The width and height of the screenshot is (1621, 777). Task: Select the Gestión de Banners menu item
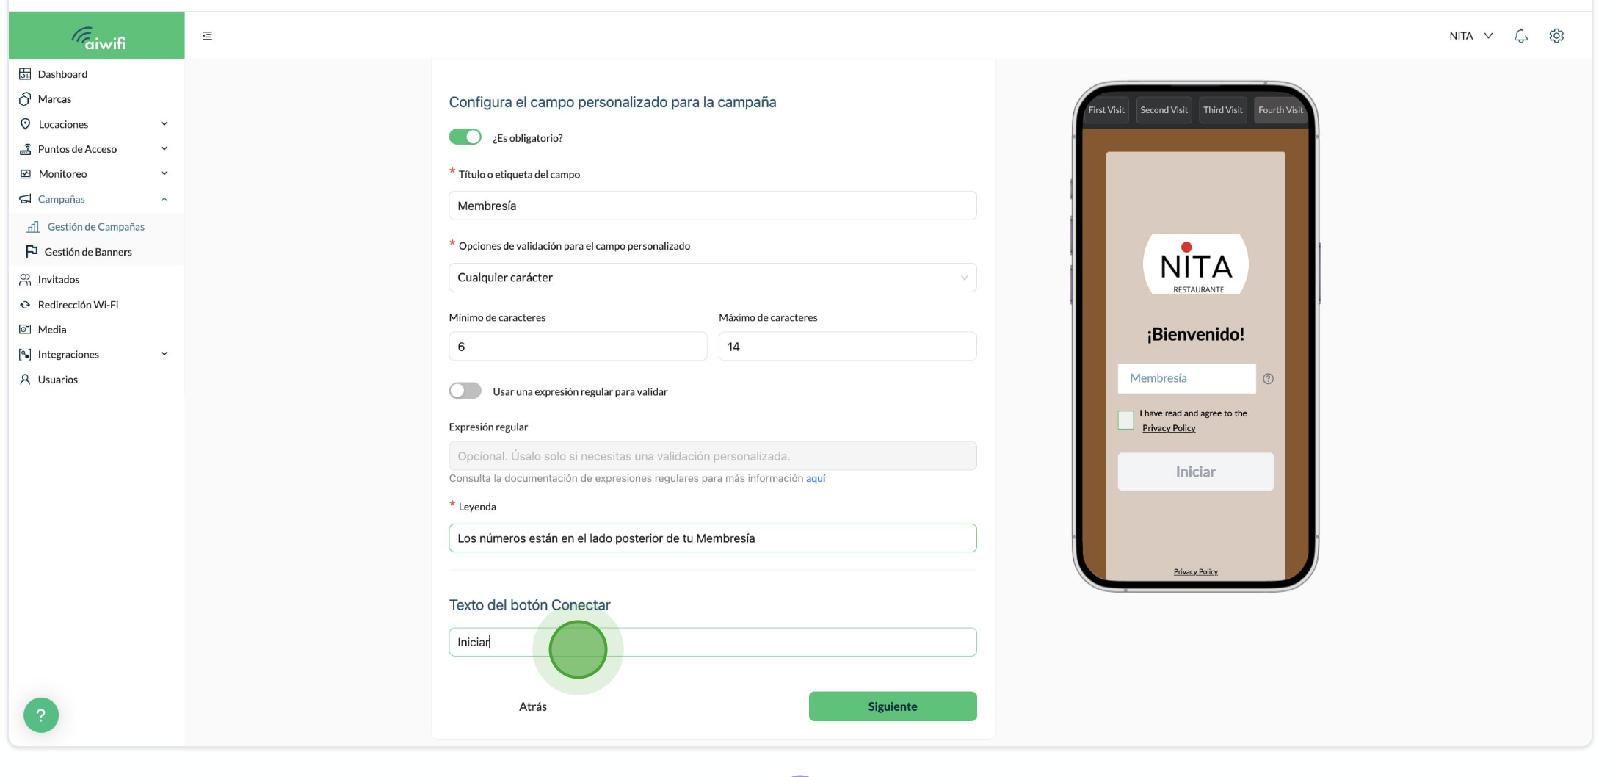pos(88,252)
